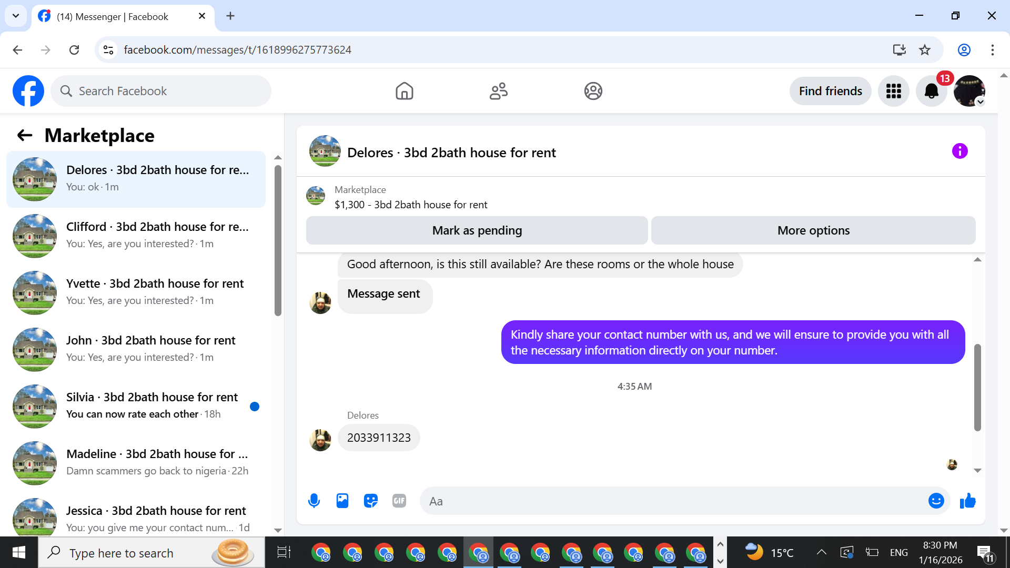
Task: Click the chat message scrollbar thumb
Action: pos(977,388)
